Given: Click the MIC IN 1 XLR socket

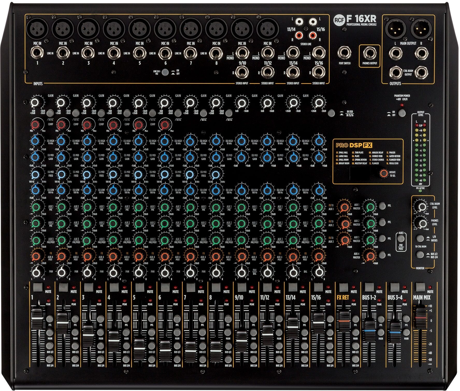Looking at the screenshot, I should pyautogui.click(x=37, y=28).
